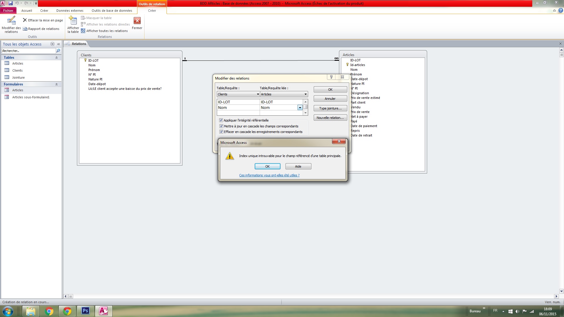Click the Nouvelle relation button

coord(330,118)
